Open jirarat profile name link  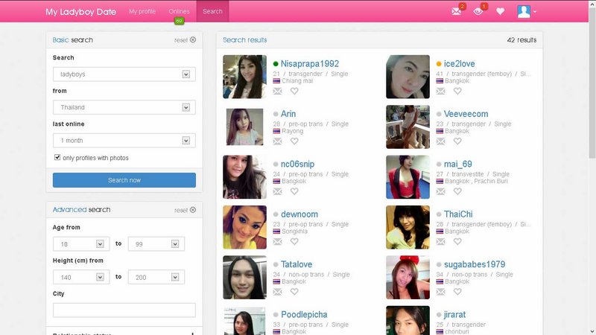coord(454,314)
